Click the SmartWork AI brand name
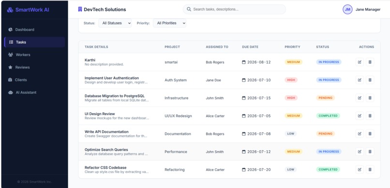This screenshot has width=390, height=188. (x=32, y=10)
